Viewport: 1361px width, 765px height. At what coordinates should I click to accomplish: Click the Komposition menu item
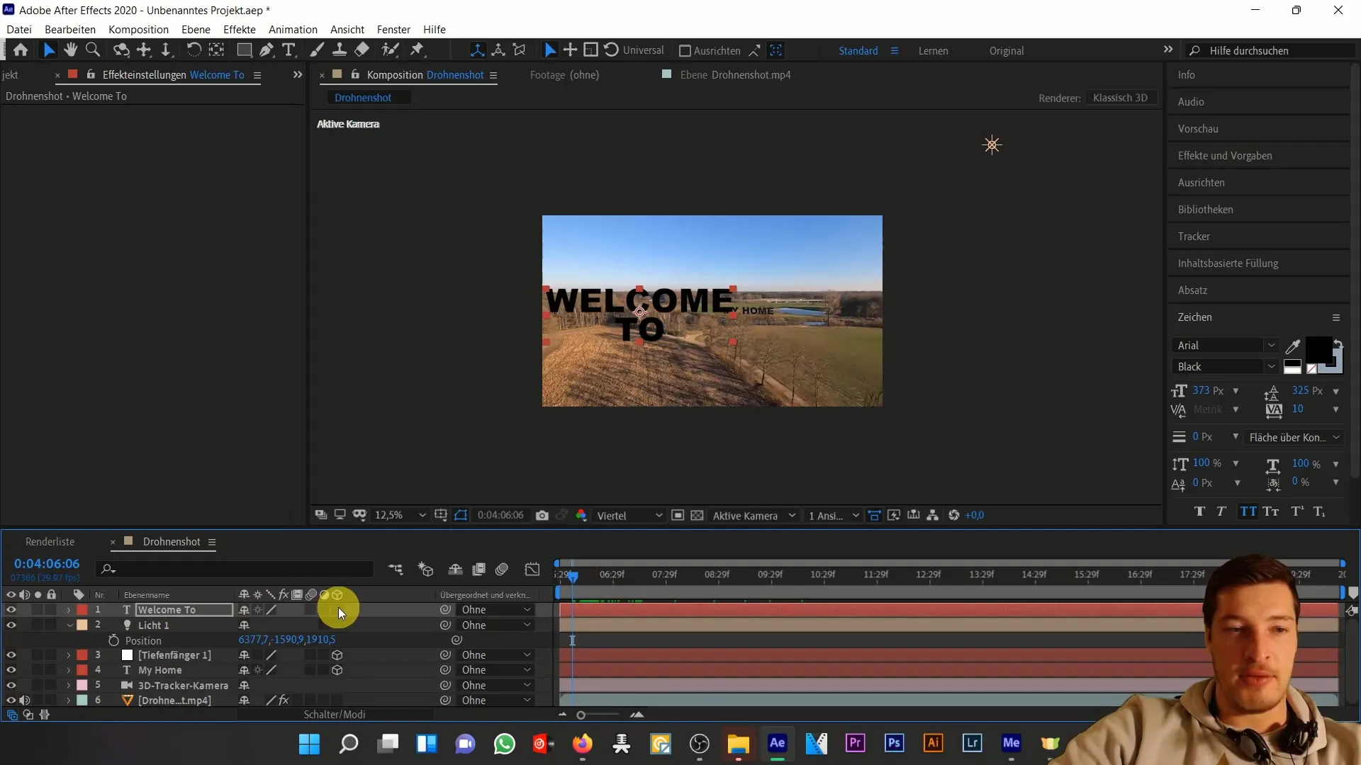click(138, 29)
